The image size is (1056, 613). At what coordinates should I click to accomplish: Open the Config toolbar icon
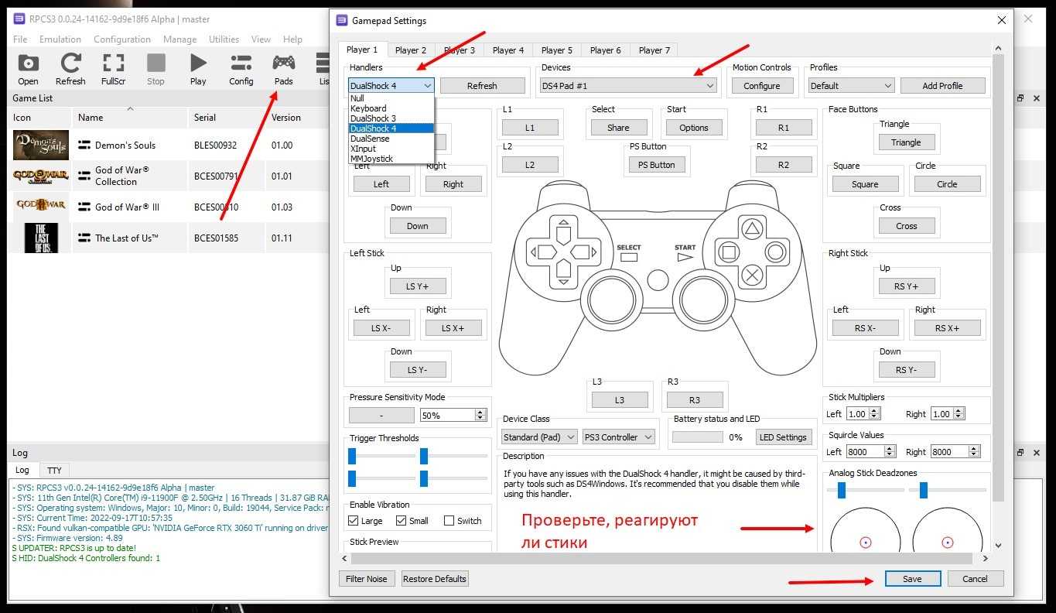tap(241, 65)
